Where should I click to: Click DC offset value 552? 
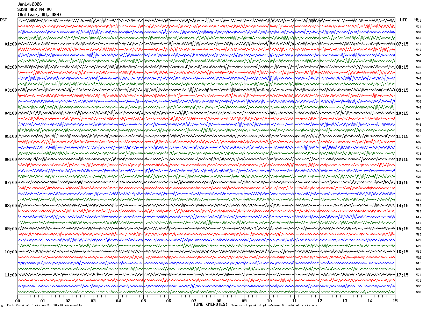[x=418, y=61]
